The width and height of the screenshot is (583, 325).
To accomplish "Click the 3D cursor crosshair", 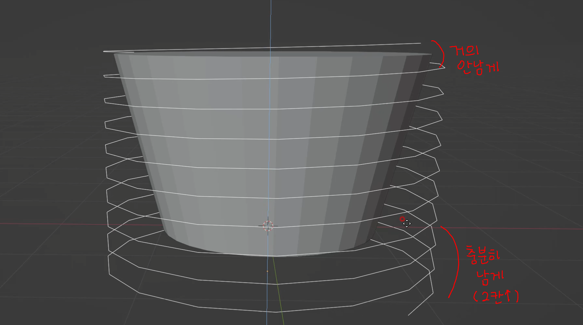I will (x=268, y=226).
